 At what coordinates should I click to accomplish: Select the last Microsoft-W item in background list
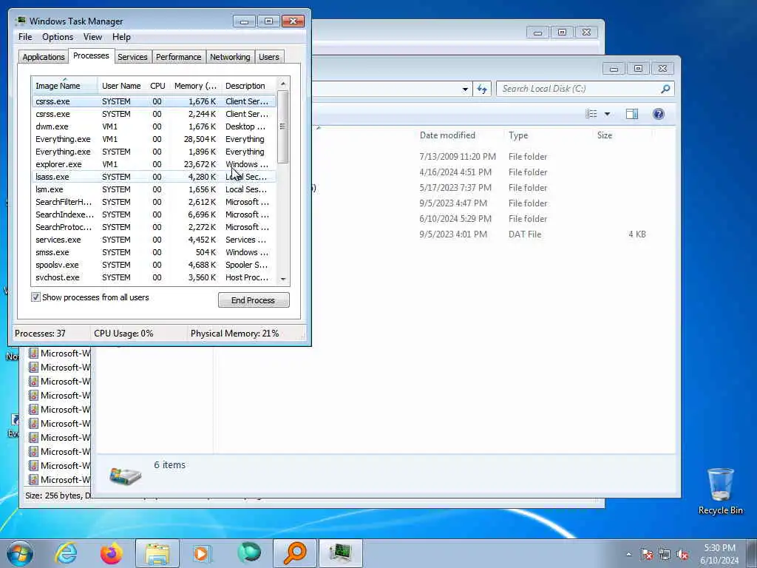(59, 479)
